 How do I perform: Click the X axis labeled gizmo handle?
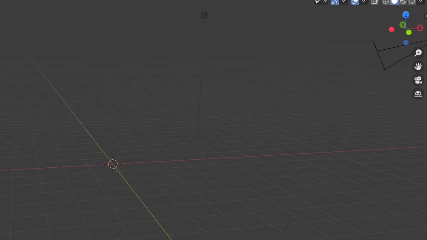420,28
